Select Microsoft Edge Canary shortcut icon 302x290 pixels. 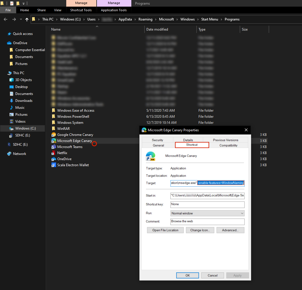point(54,141)
